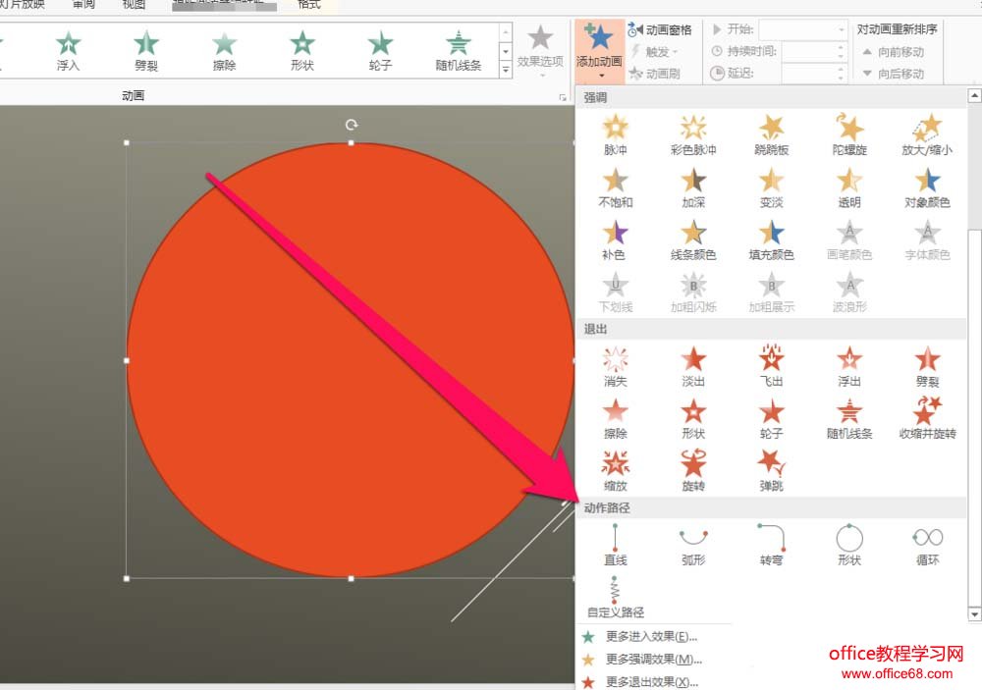982x690 pixels.
Task: Apply the 陀螺旋 emphasis effect
Action: pyautogui.click(x=849, y=134)
